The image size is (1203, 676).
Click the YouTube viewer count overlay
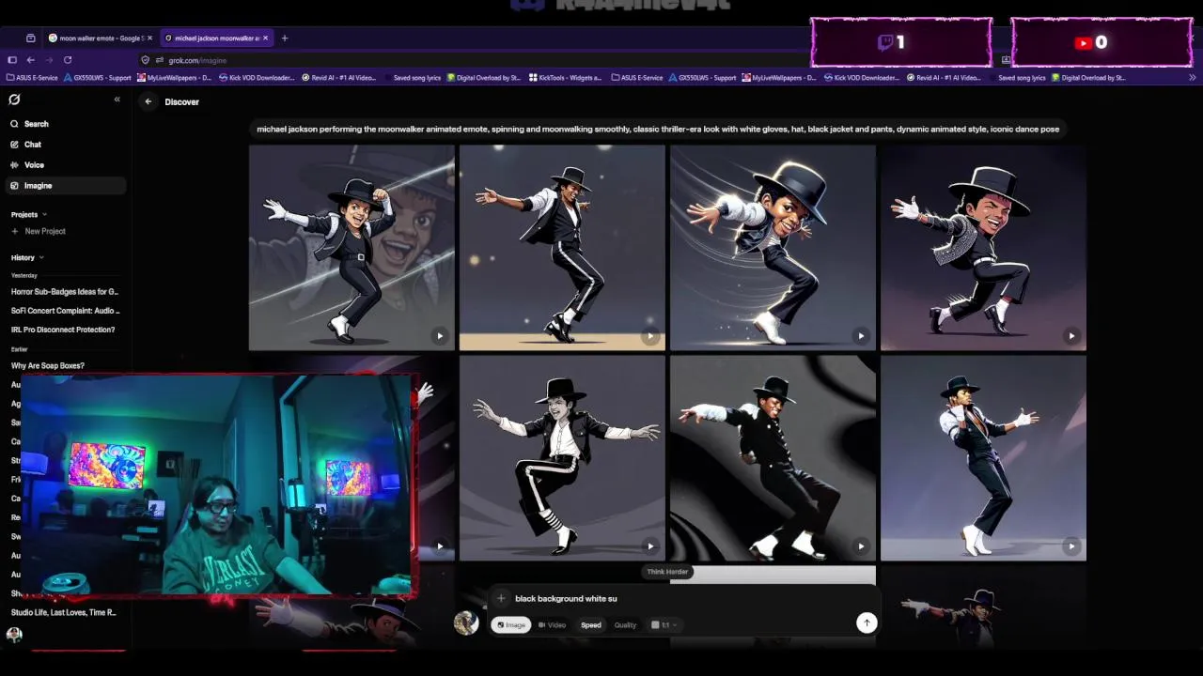click(1101, 42)
